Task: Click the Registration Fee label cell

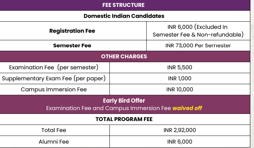Action: point(72,31)
